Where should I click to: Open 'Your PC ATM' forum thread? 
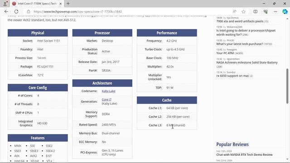[225, 53]
